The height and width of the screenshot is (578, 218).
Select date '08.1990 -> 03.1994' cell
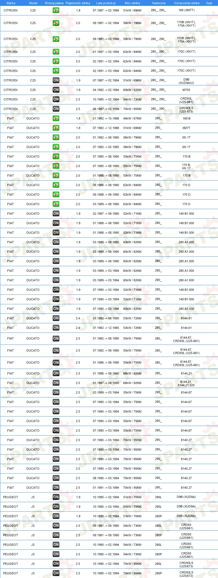click(106, 478)
